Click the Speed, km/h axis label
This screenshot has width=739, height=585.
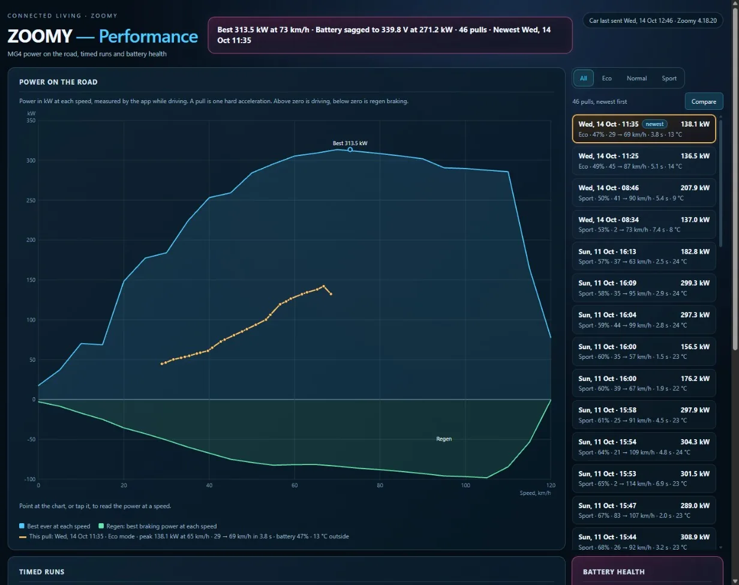(535, 493)
